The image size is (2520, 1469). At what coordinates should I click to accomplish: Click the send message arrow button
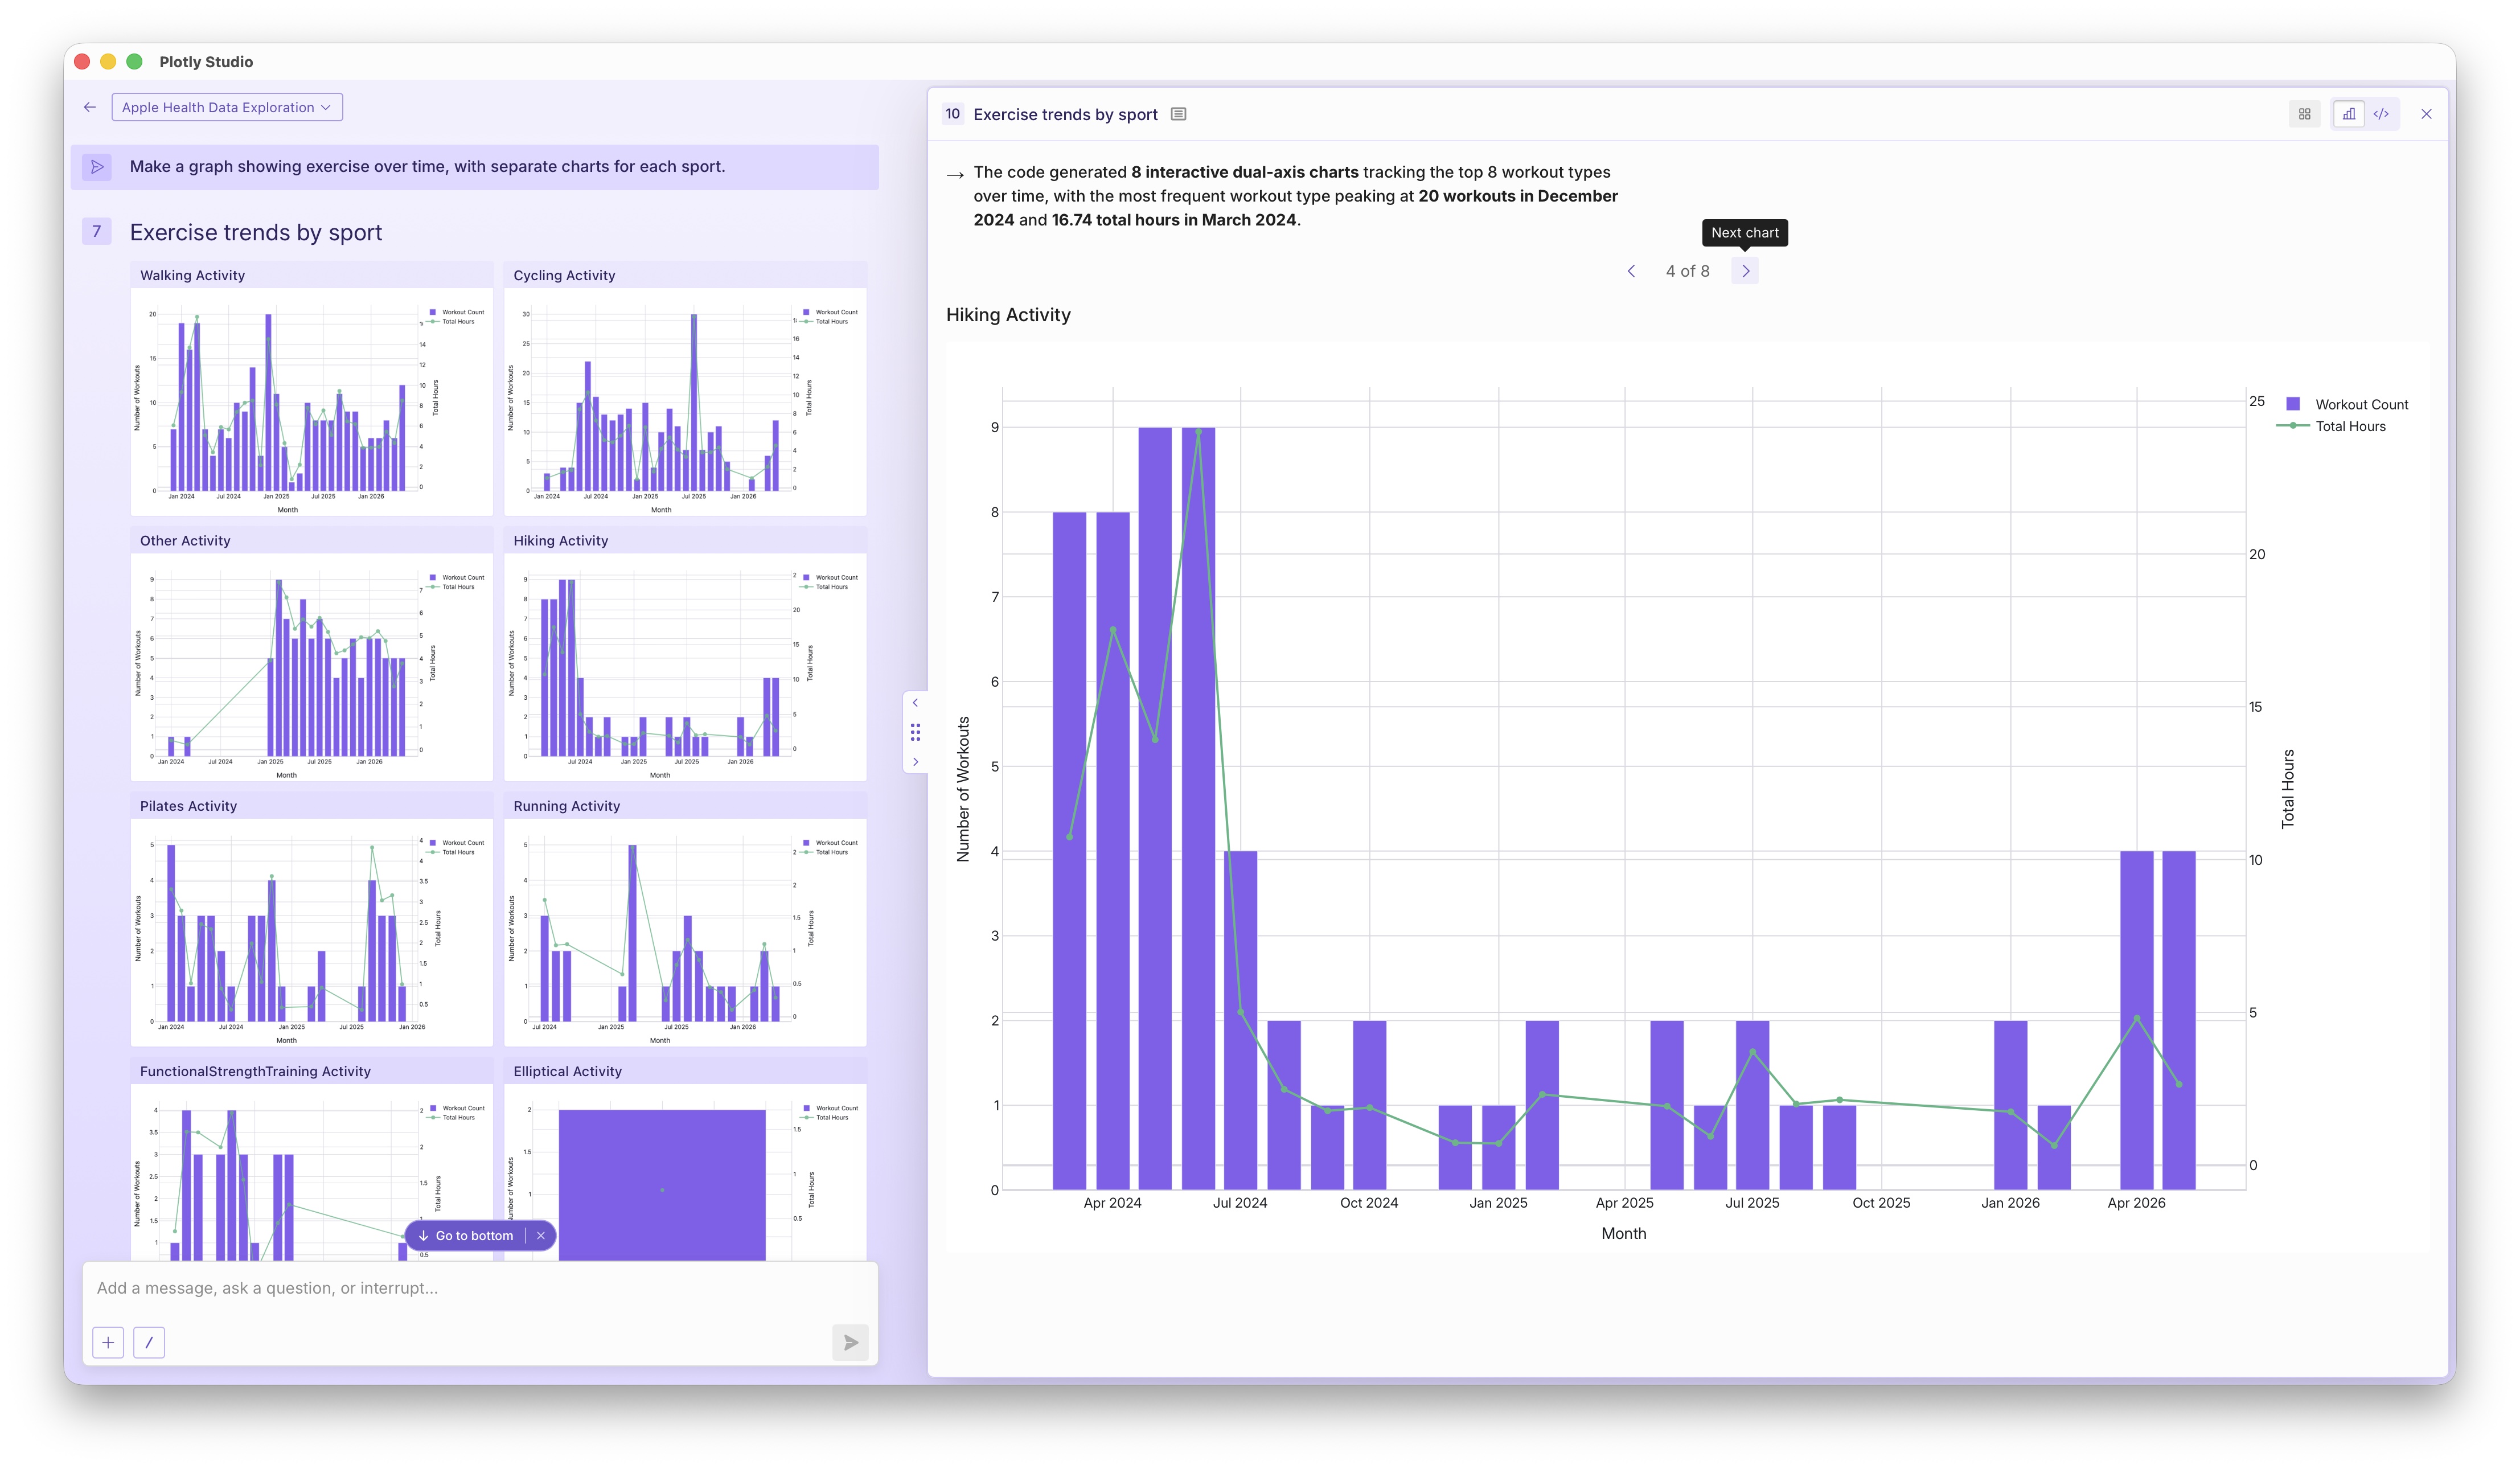point(850,1342)
